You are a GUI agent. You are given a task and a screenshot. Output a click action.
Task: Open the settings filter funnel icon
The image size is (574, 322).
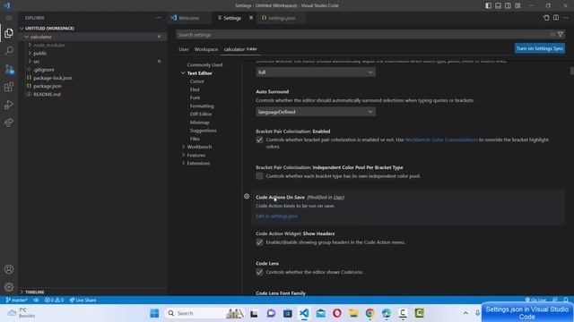click(x=560, y=34)
